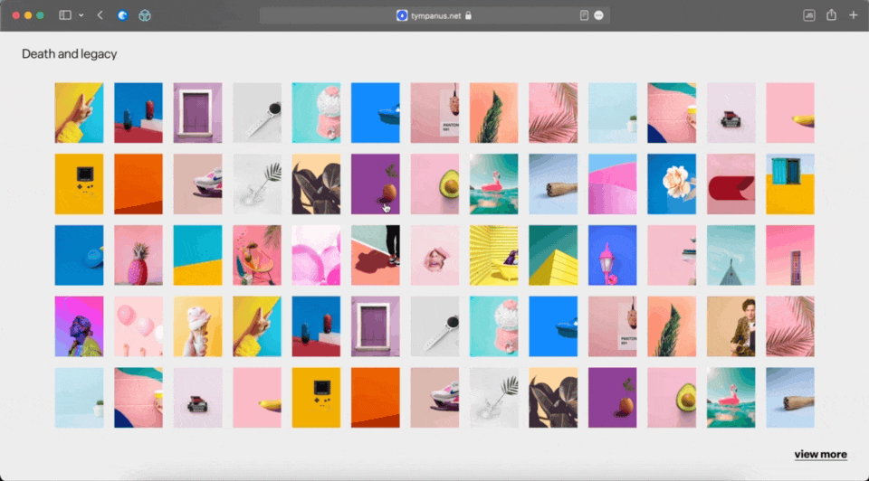Open the orange chair on pink thumbnail
This screenshot has height=481, width=869.
click(257, 255)
